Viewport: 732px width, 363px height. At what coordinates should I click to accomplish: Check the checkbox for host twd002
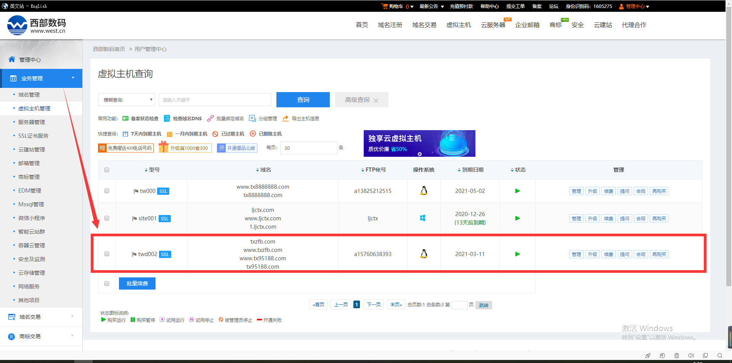(x=107, y=254)
